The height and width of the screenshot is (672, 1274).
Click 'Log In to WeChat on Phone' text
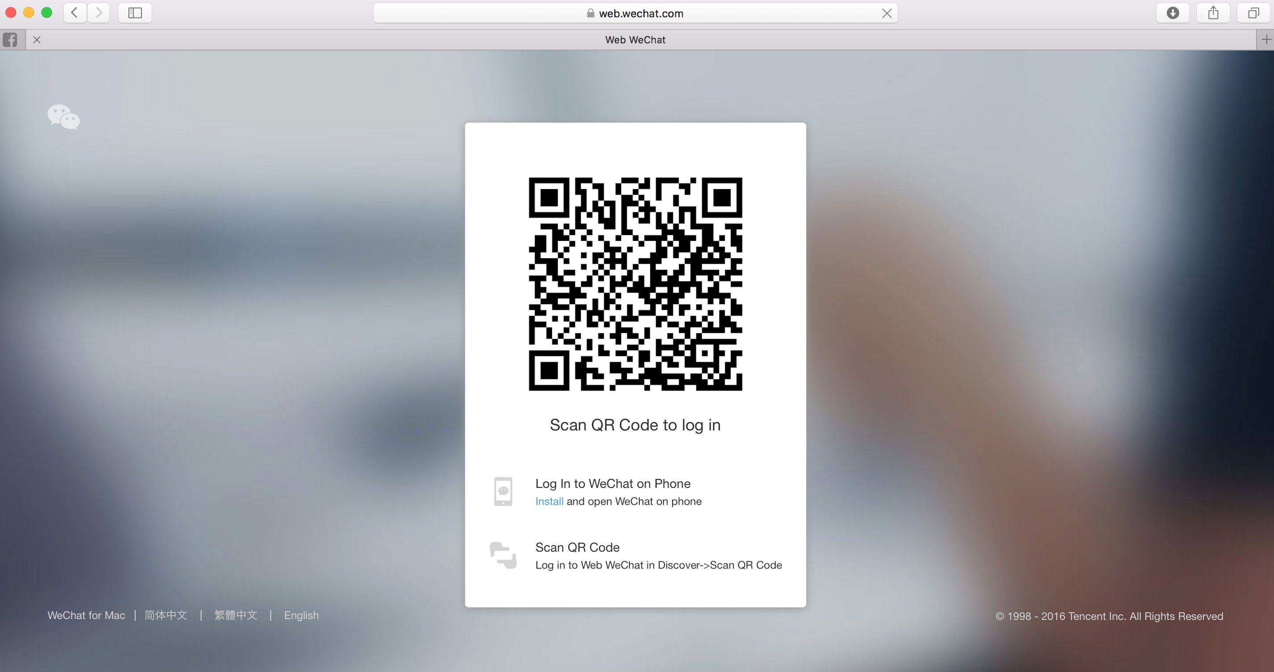(x=613, y=483)
